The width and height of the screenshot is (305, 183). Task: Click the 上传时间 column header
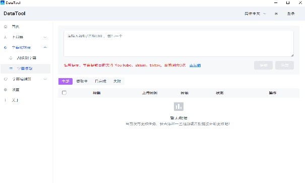click(150, 93)
